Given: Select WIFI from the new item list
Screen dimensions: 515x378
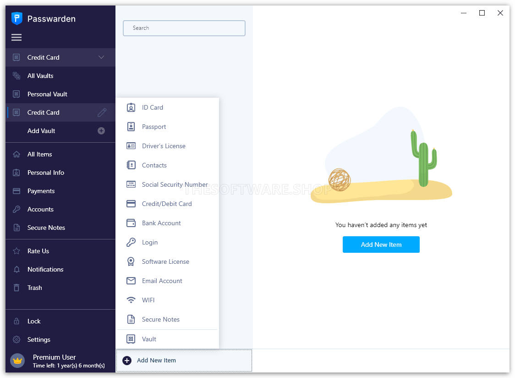Looking at the screenshot, I should pyautogui.click(x=148, y=300).
